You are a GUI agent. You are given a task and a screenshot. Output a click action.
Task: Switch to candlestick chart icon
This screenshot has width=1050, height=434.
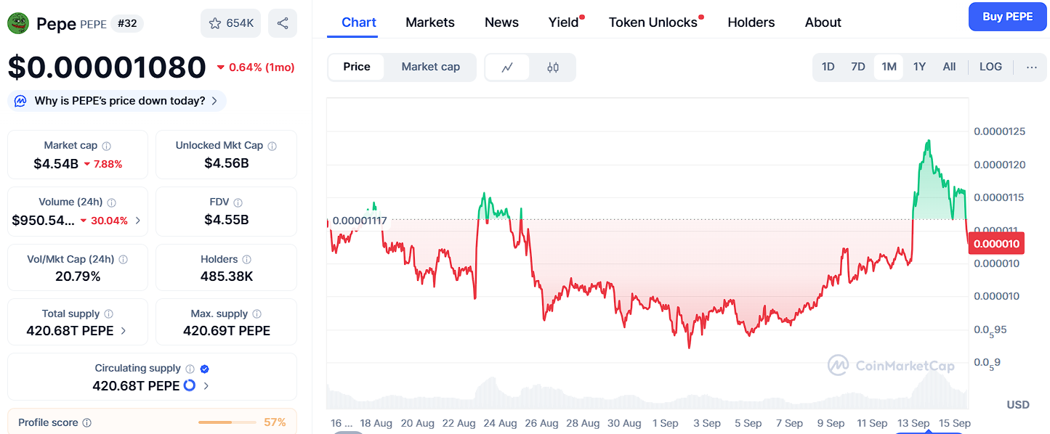553,67
